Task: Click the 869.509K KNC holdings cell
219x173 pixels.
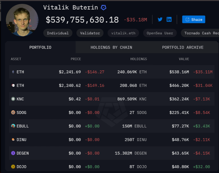Action: pos(132,99)
